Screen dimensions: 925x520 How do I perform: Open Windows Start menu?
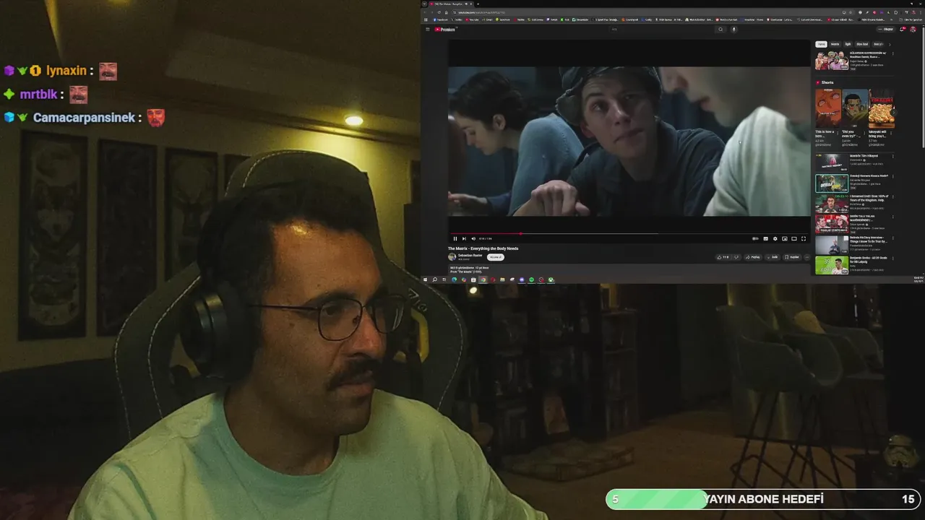click(x=425, y=279)
